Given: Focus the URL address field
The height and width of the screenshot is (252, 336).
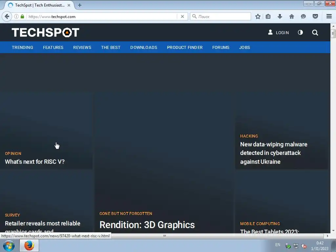Looking at the screenshot, I should (x=102, y=16).
